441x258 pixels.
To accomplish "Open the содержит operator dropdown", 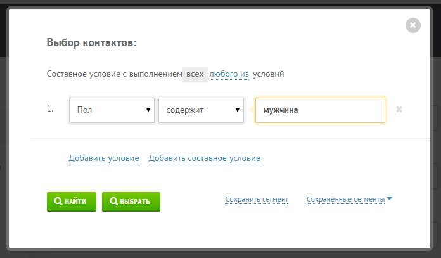I will 201,110.
